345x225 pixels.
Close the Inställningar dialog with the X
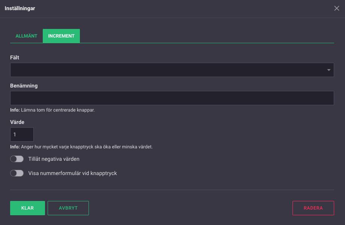(x=336, y=8)
